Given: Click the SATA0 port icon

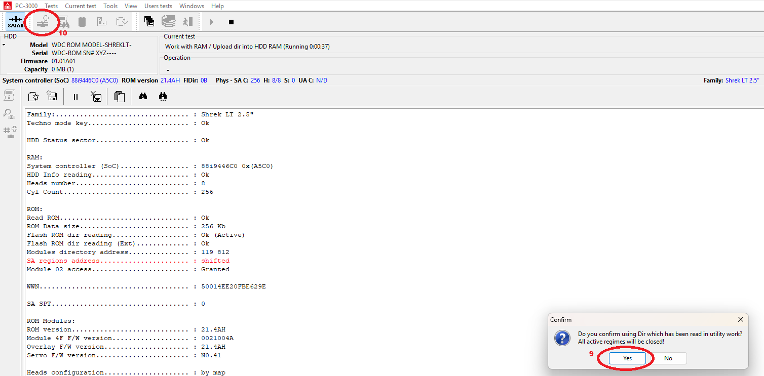Looking at the screenshot, I should [x=15, y=22].
